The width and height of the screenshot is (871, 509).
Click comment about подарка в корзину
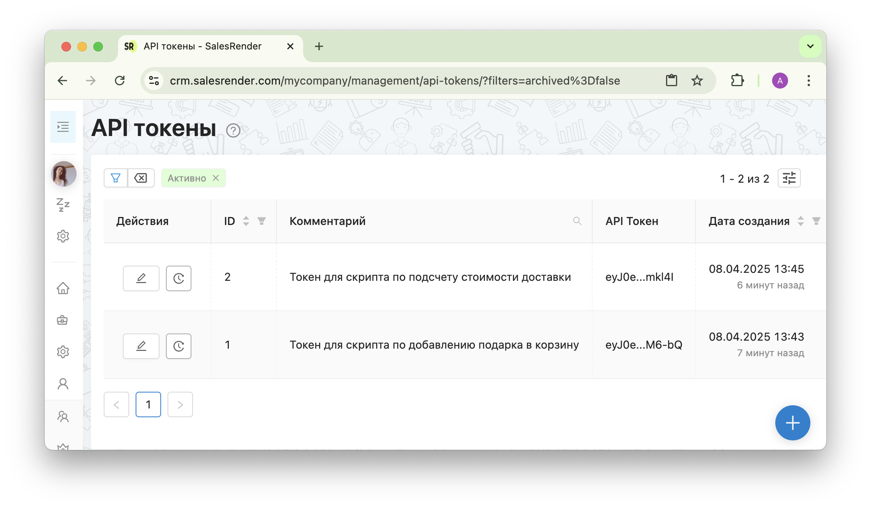[x=434, y=345]
